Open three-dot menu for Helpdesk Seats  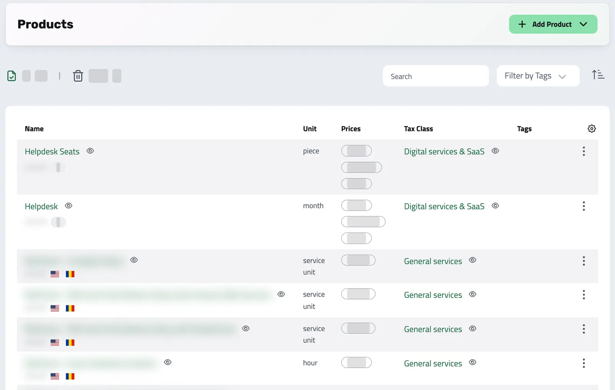[x=583, y=151]
